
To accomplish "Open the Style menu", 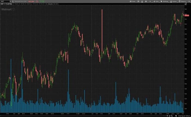I will click(156, 1).
